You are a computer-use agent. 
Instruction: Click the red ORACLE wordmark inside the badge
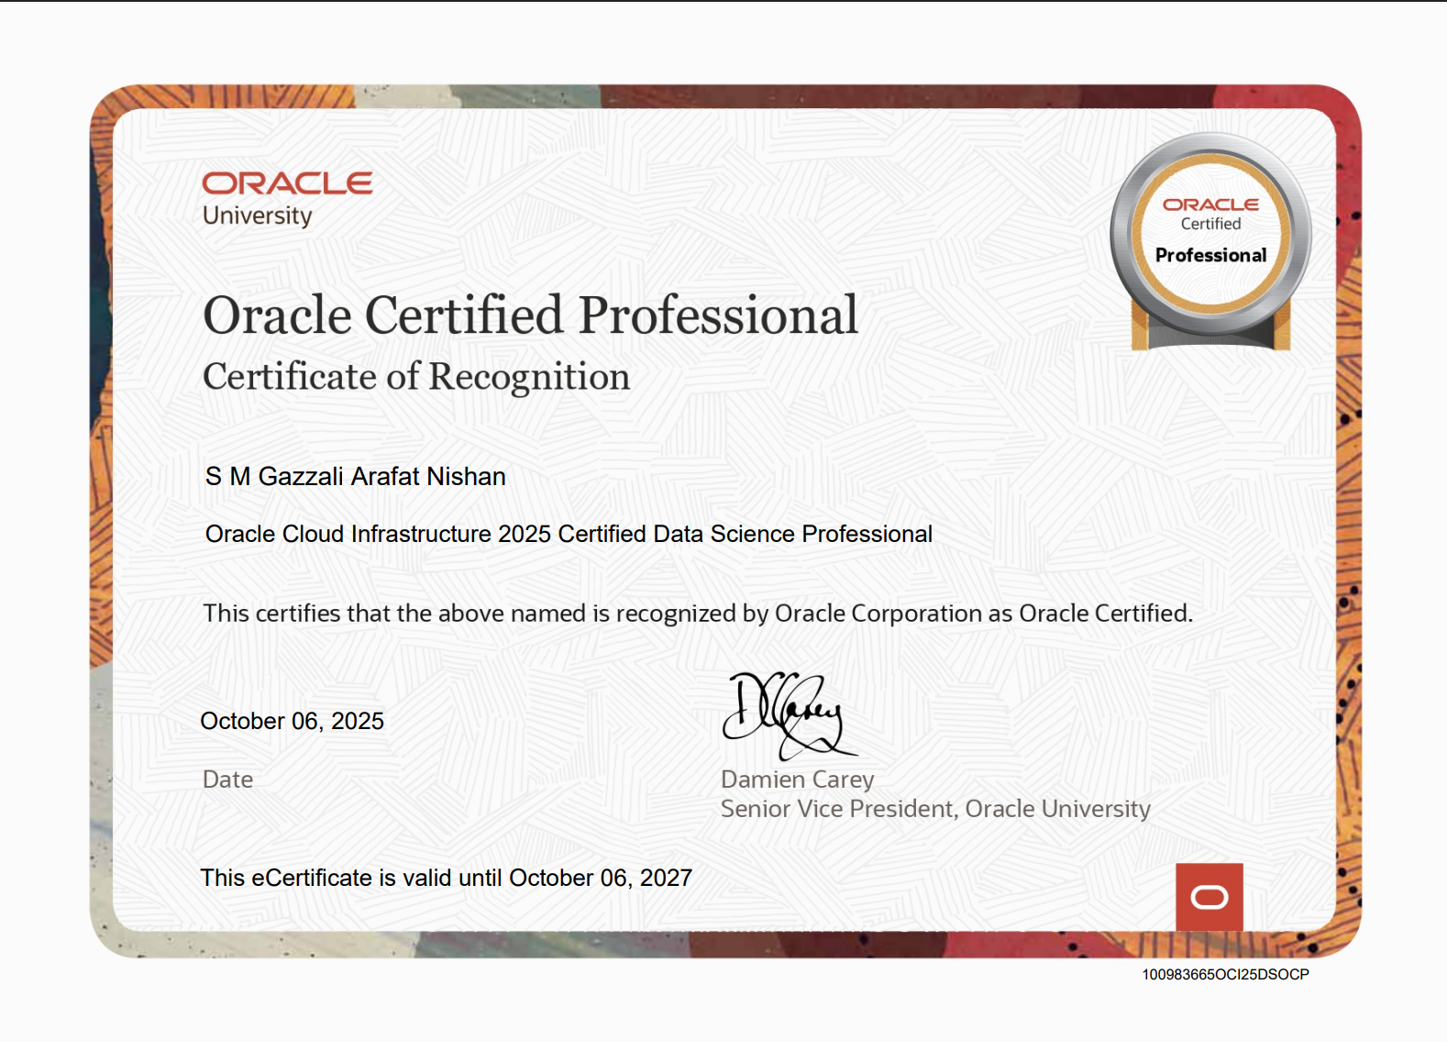click(x=1210, y=205)
